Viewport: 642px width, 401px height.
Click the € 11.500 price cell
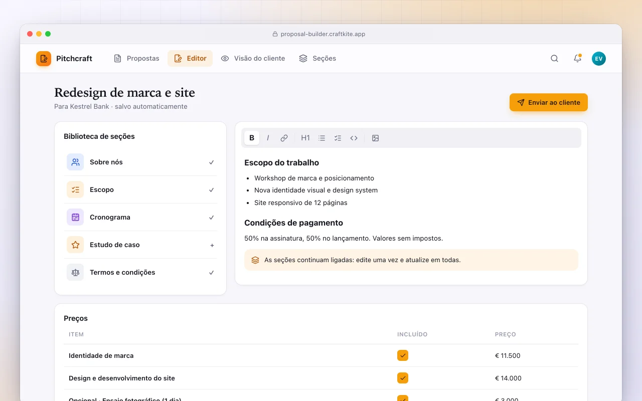(508, 356)
